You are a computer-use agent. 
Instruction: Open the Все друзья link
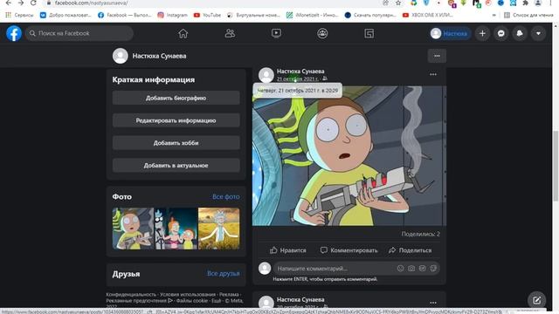(224, 273)
